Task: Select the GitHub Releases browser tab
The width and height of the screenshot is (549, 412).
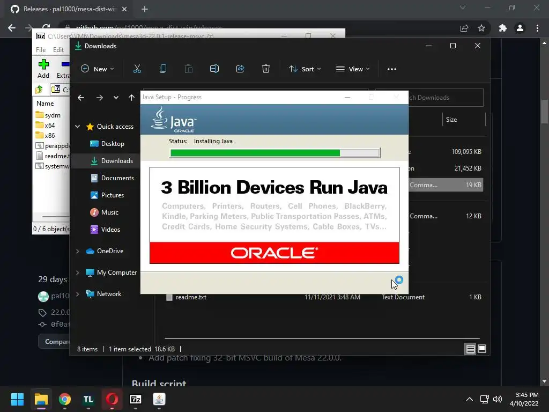Action: (x=69, y=9)
